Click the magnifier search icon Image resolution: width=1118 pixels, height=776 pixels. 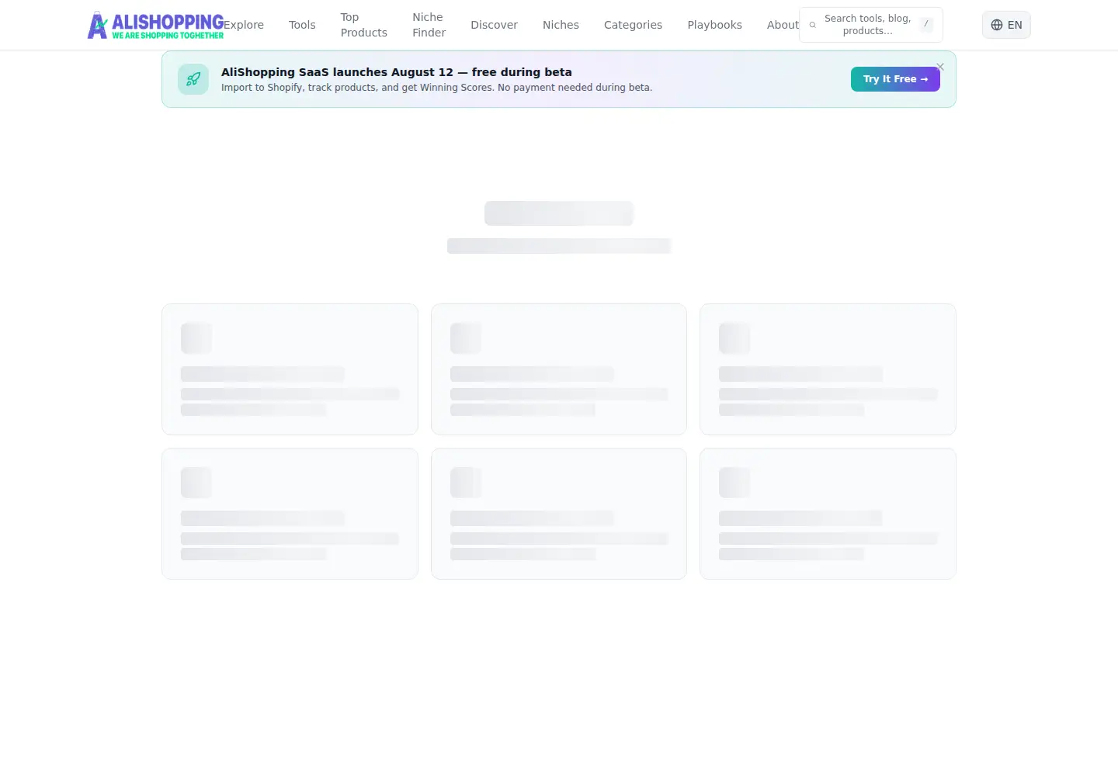point(813,25)
